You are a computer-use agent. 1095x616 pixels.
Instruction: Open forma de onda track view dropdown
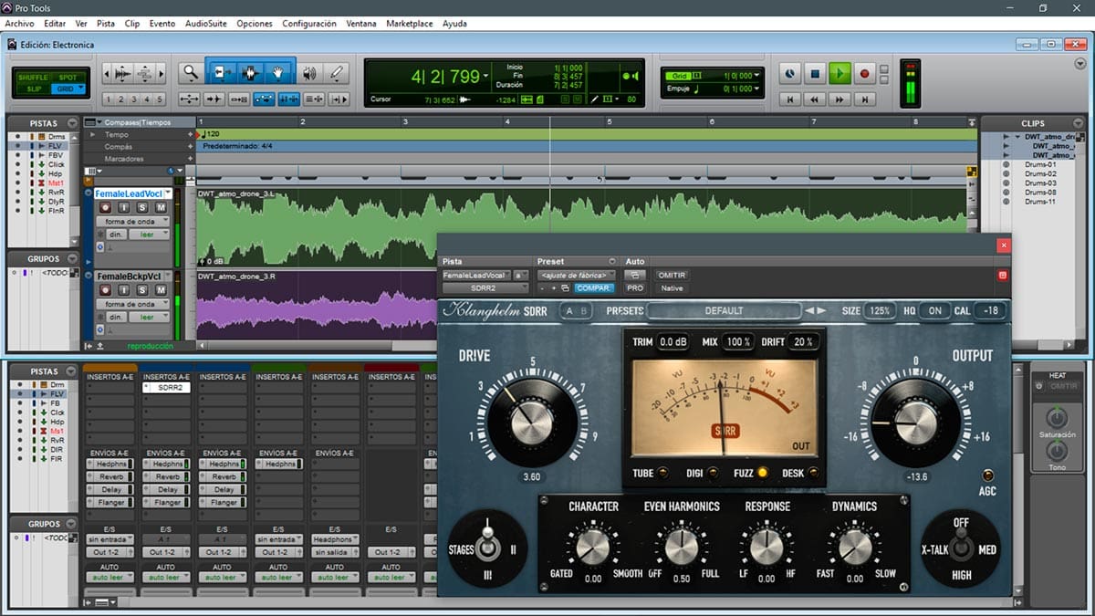(132, 222)
